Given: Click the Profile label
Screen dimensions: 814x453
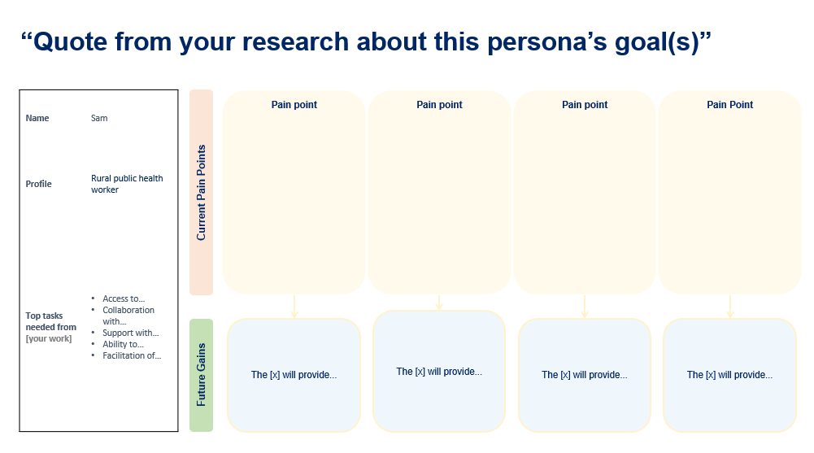Looking at the screenshot, I should click(x=38, y=185).
